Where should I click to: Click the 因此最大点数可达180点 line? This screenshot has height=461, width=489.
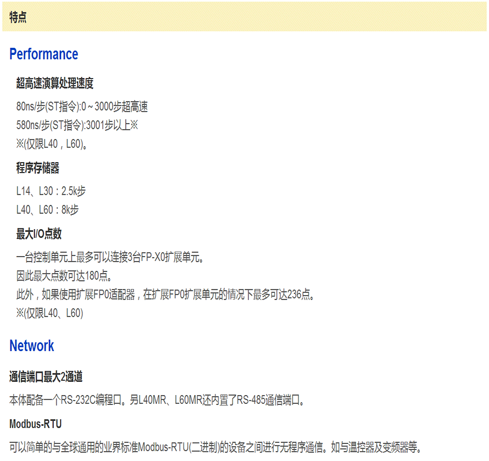tap(68, 276)
